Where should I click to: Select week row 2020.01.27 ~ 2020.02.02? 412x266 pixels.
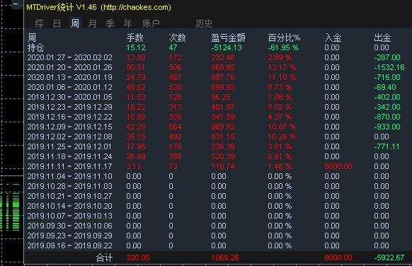click(x=218, y=57)
